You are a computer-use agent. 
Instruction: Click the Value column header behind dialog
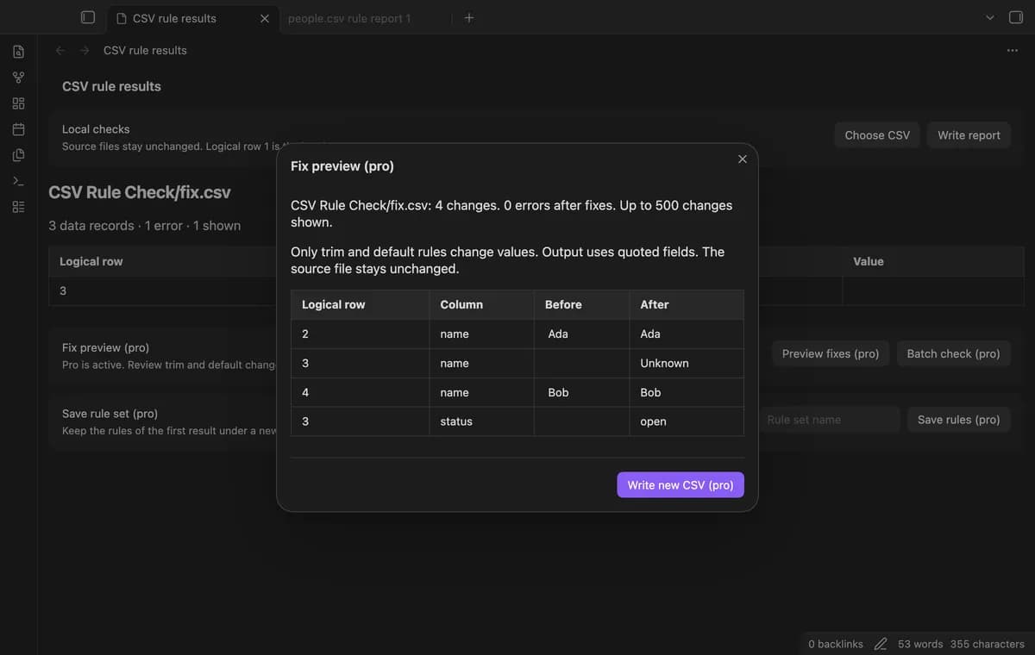coord(869,261)
